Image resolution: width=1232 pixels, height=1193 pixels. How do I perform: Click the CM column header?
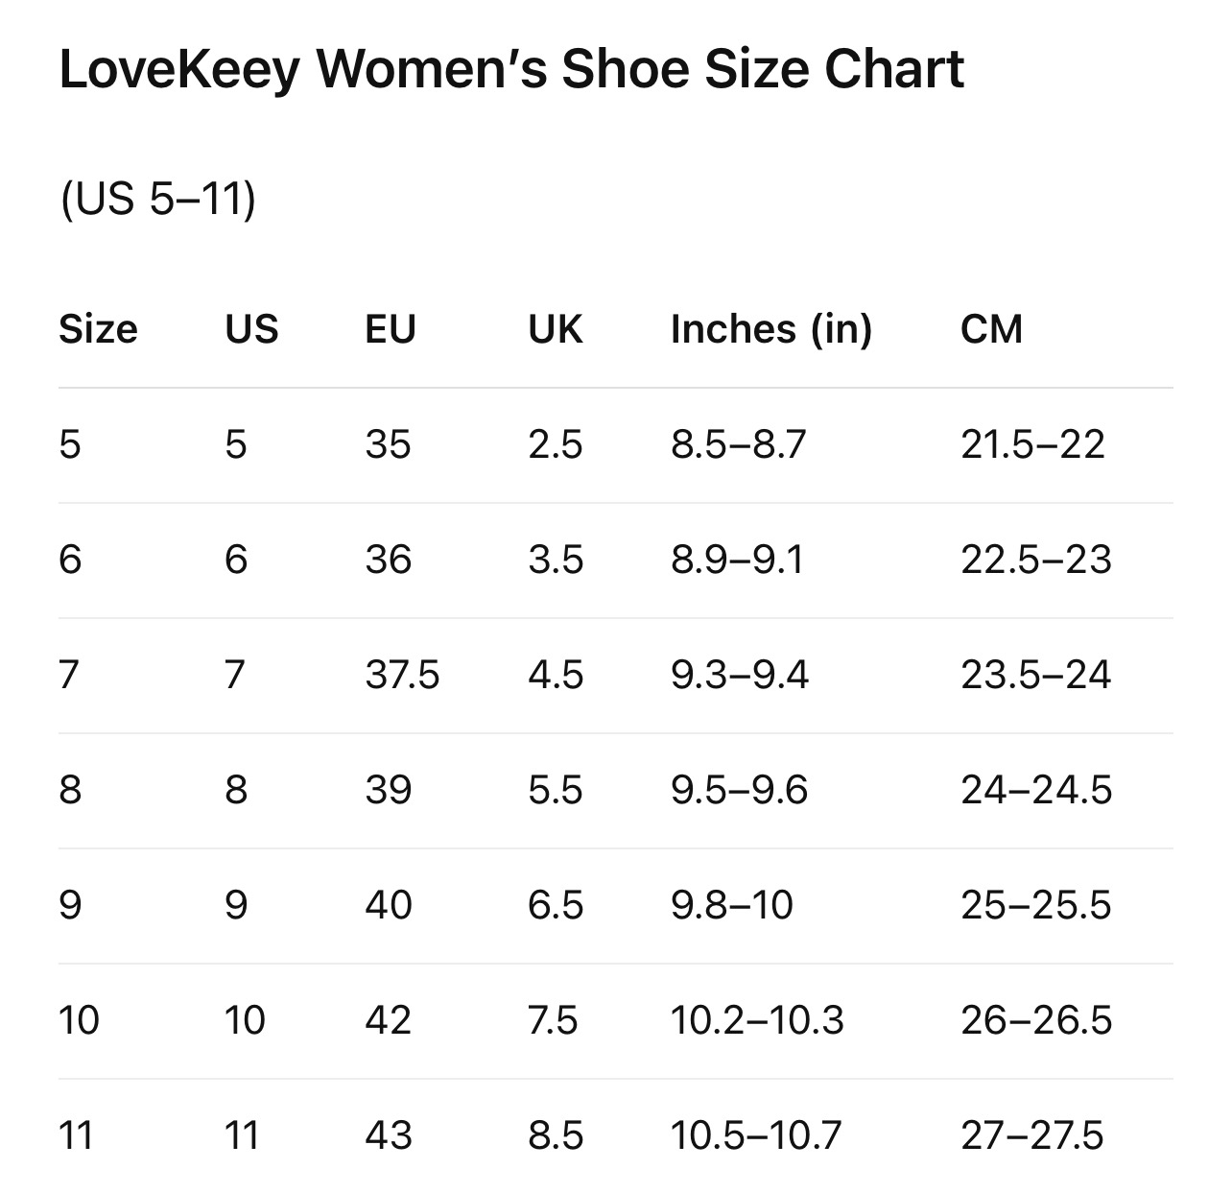tap(991, 329)
